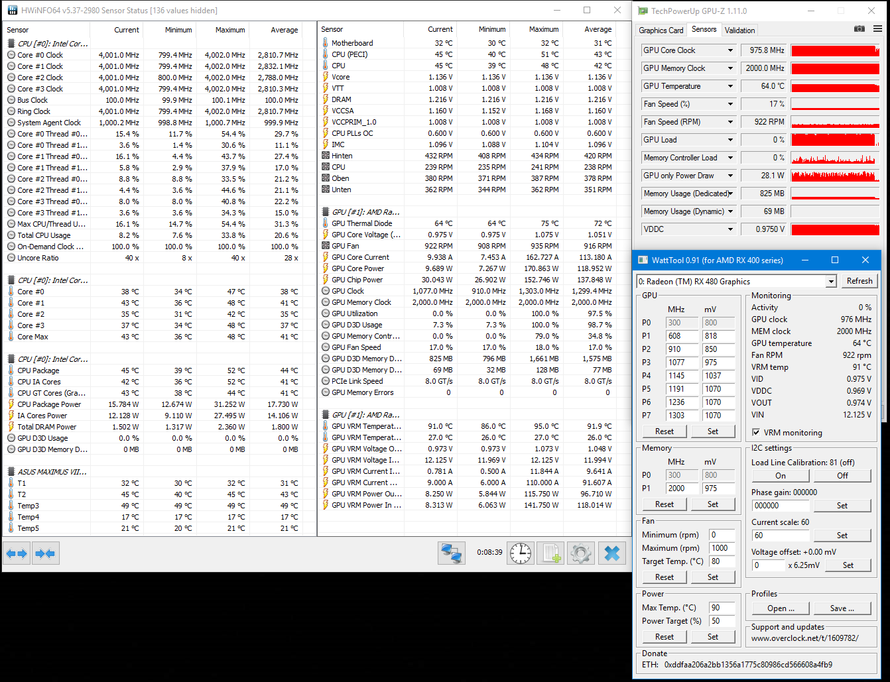The width and height of the screenshot is (890, 682).
Task: Click Set in the WattTool Fan section
Action: 713,577
